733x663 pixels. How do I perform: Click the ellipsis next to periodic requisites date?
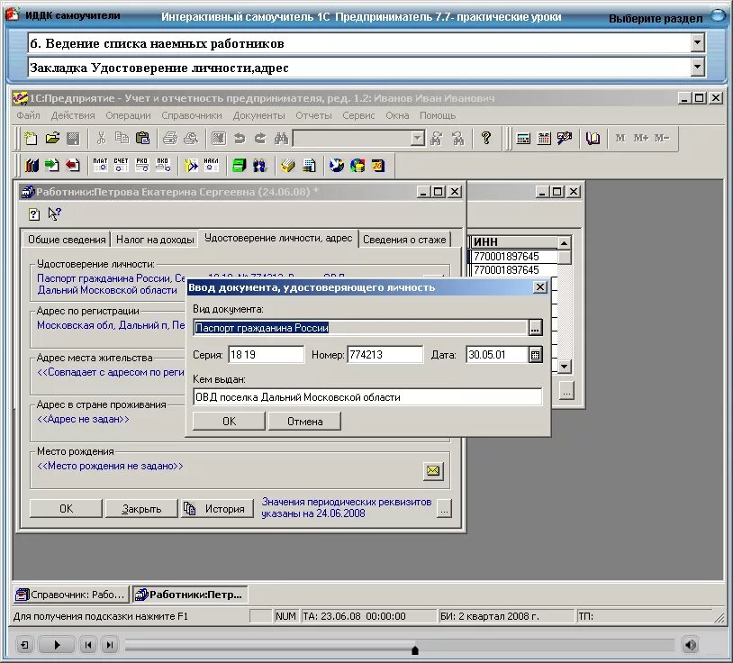444,509
